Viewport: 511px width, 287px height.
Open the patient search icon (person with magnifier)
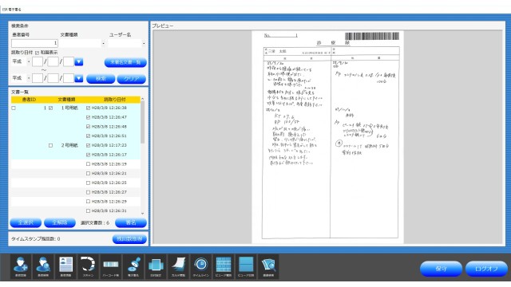43,266
